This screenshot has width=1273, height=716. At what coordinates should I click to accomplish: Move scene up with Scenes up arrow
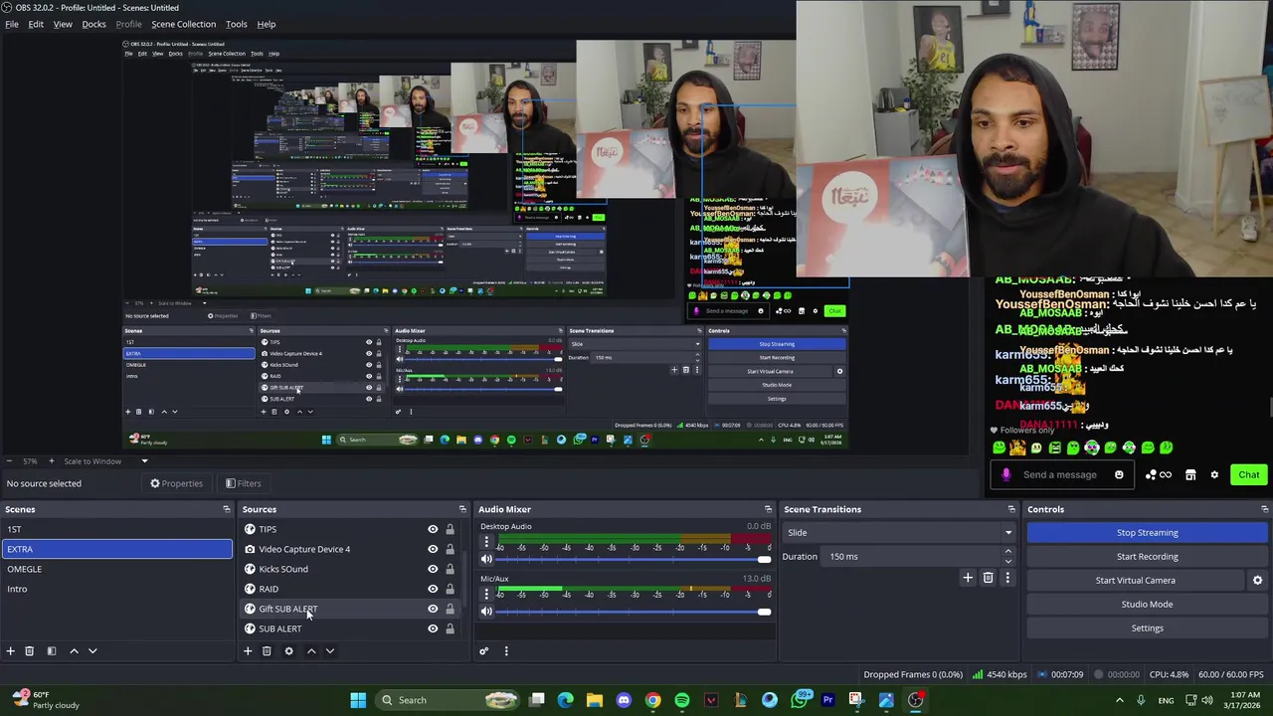74,651
